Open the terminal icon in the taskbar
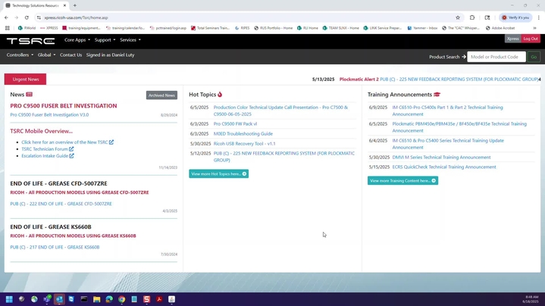The image size is (545, 306). pos(84,299)
